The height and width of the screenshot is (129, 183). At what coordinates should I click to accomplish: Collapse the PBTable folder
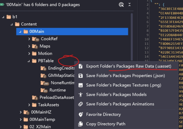[29, 61]
